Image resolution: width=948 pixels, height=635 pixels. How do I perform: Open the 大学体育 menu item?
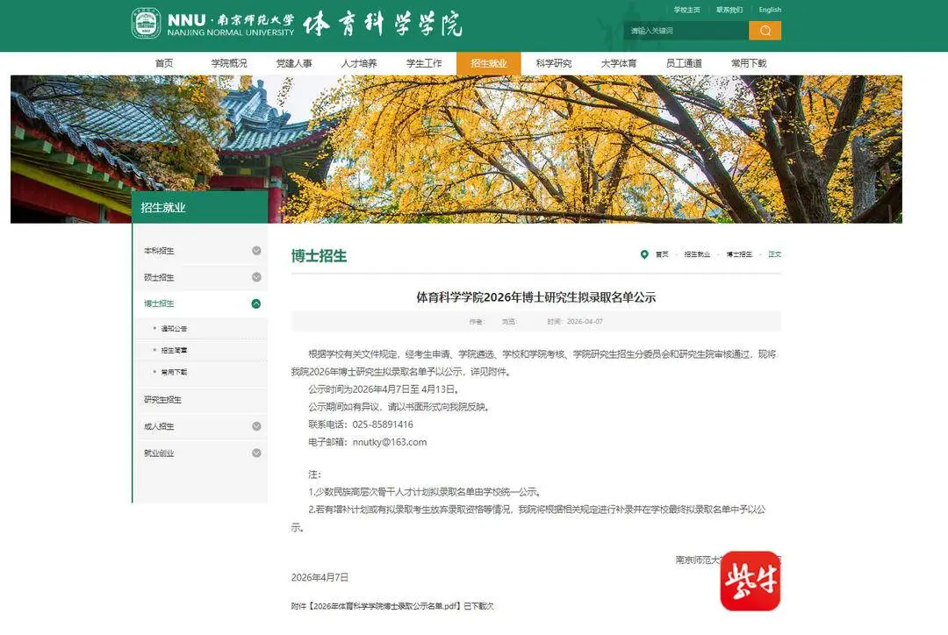tap(618, 62)
